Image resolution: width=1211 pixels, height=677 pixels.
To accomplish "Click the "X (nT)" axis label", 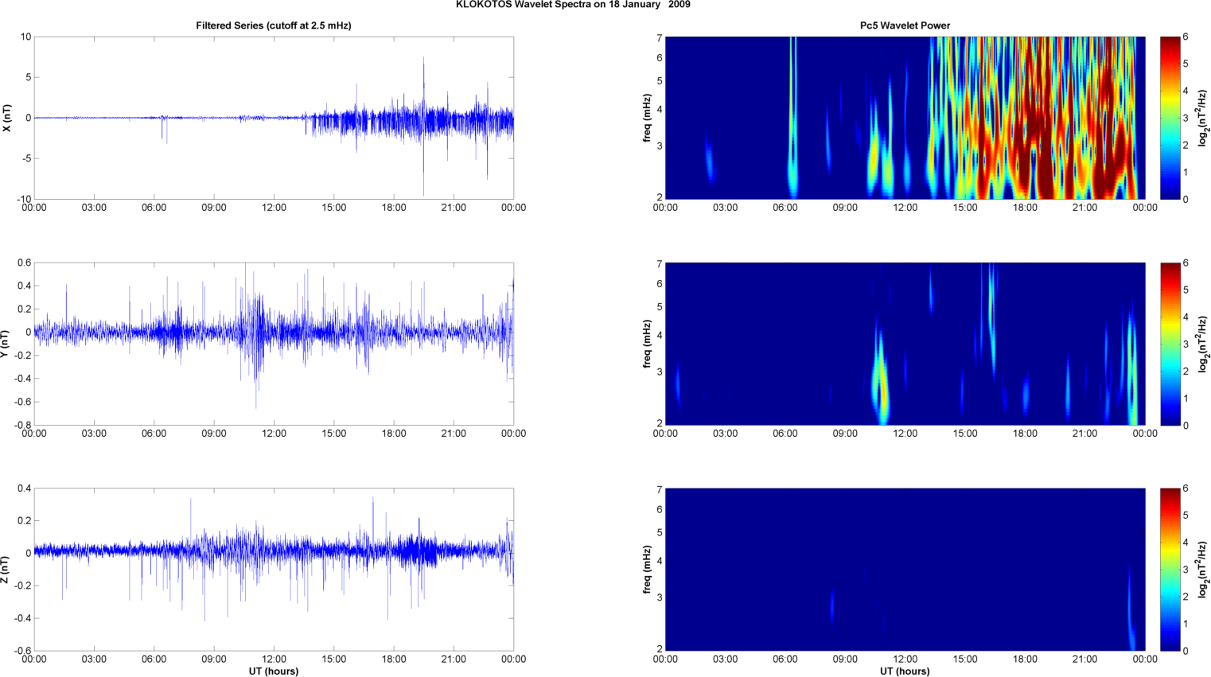I will 7,118.
